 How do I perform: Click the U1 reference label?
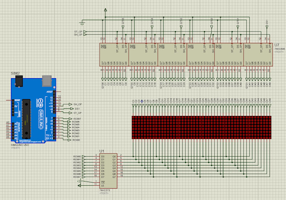[102, 150]
